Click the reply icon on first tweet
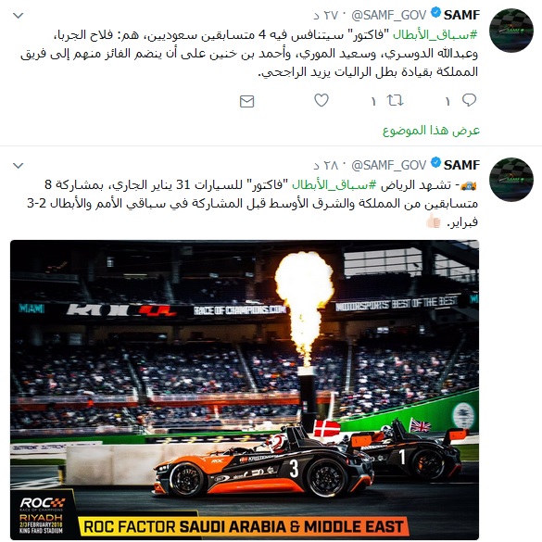This screenshot has width=542, height=542. (x=469, y=100)
